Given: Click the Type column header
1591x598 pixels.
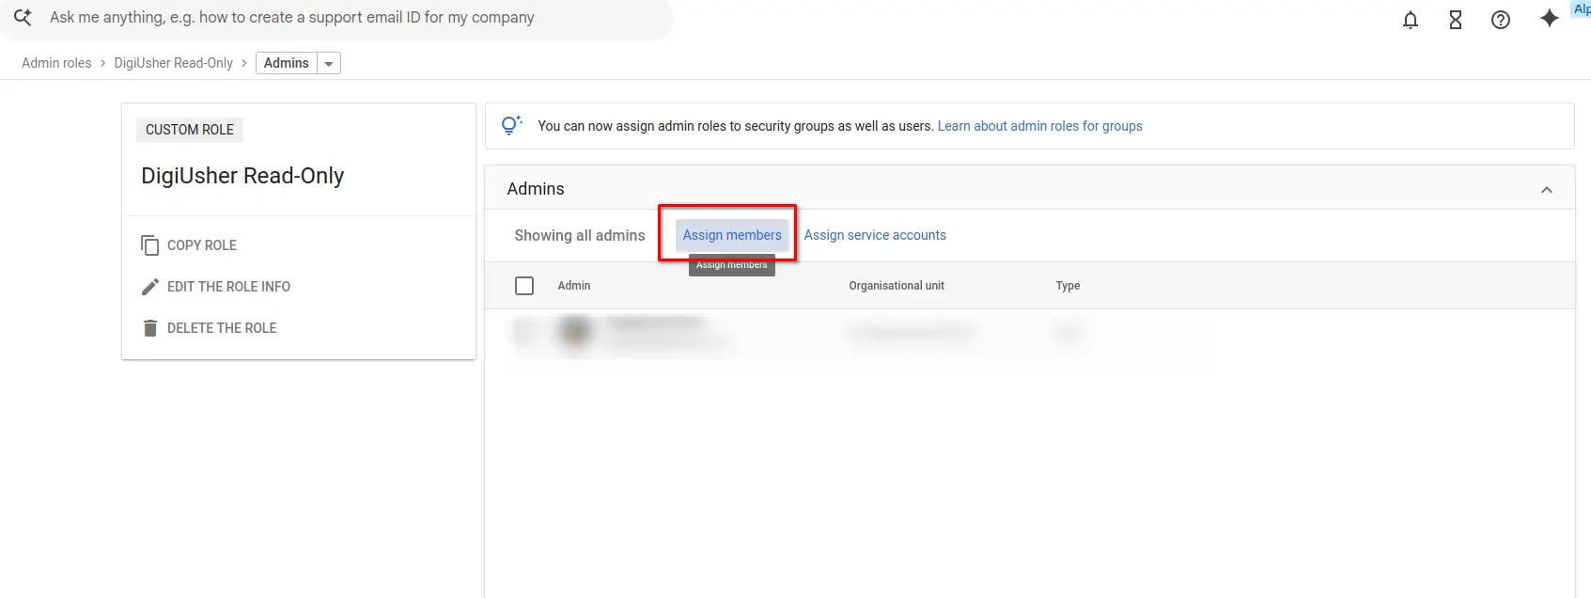Looking at the screenshot, I should click(x=1068, y=286).
